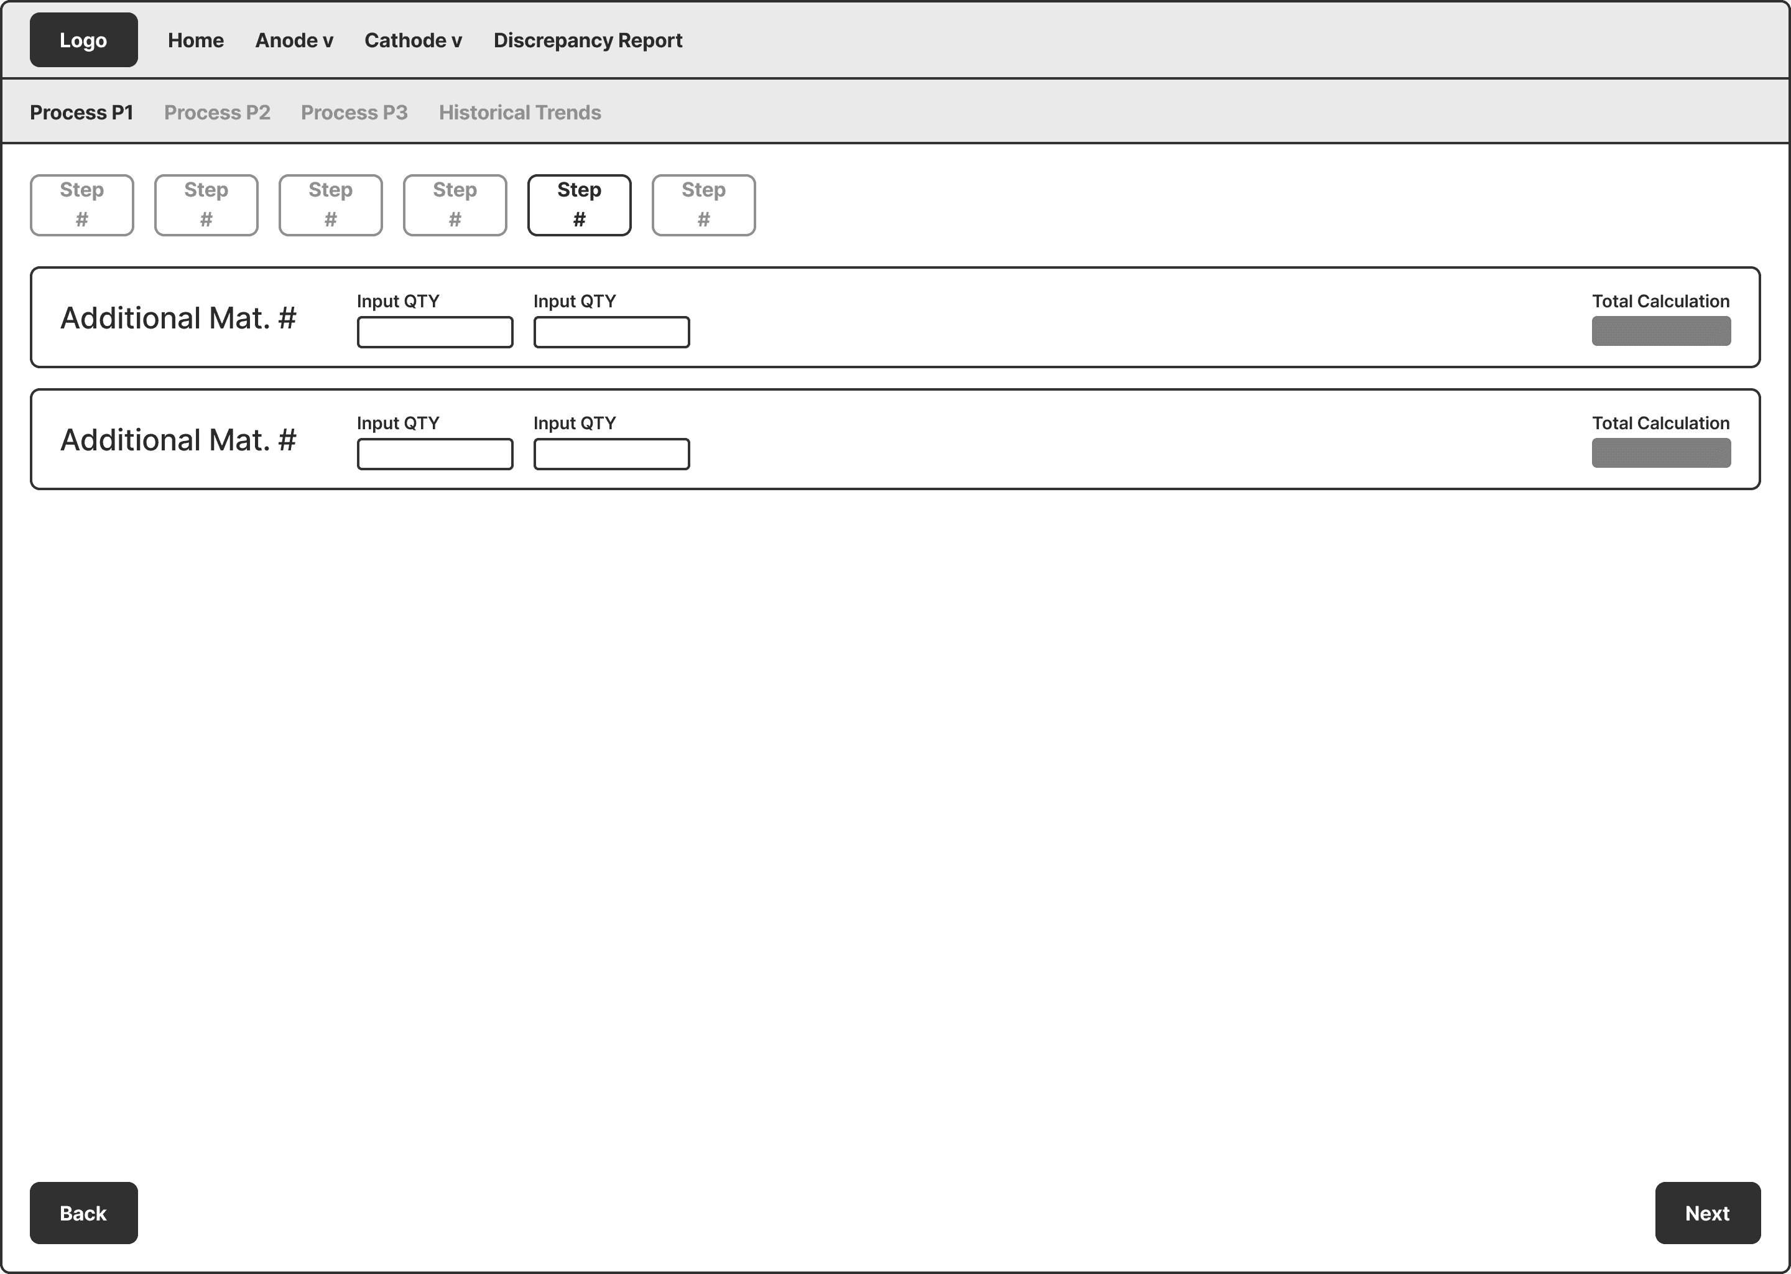
Task: Navigate to Home
Action: [195, 40]
